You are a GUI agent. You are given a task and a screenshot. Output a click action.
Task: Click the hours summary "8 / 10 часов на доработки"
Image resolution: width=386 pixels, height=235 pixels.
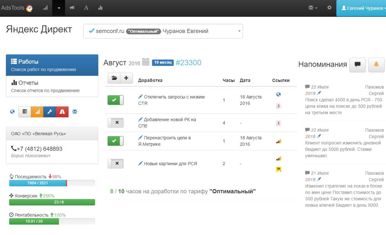point(183,191)
